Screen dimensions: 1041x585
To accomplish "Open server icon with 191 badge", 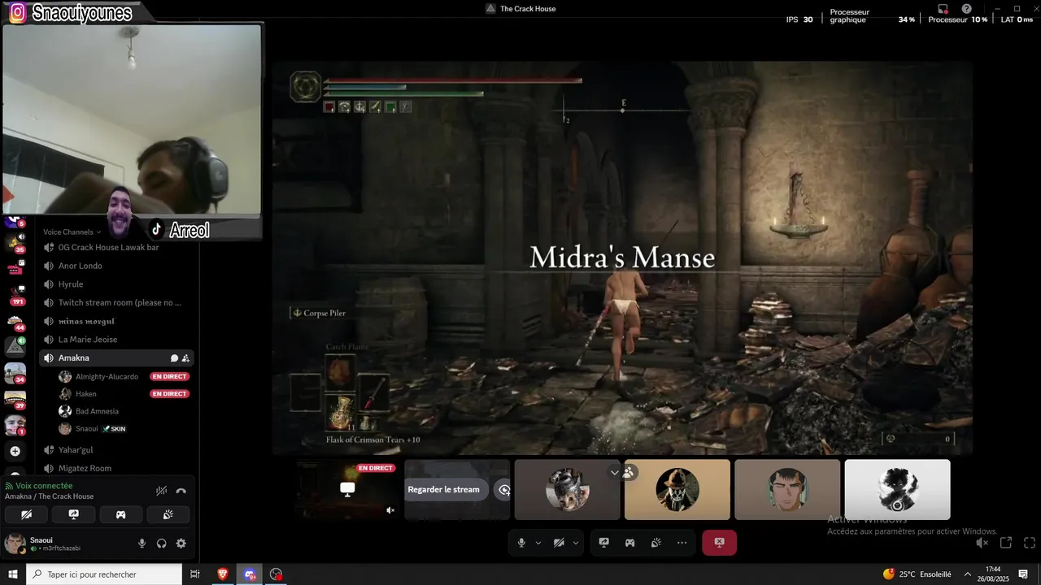I will pos(15,294).
